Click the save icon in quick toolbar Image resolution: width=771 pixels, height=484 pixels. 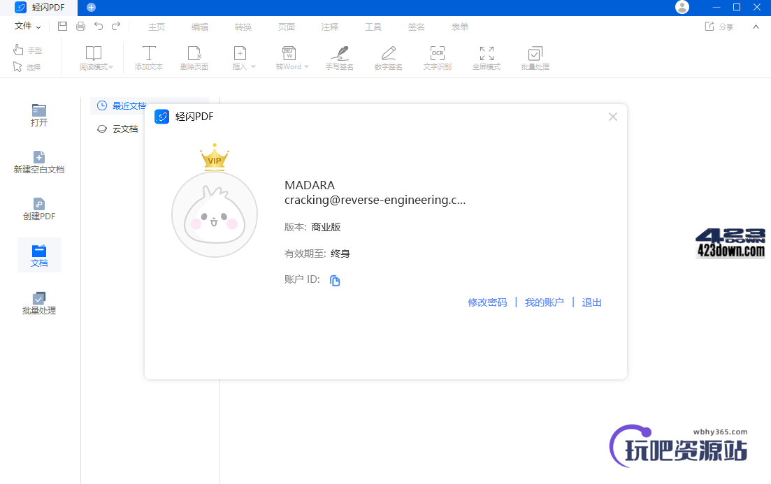62,27
